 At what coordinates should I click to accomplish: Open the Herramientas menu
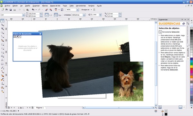[x=81, y=6]
